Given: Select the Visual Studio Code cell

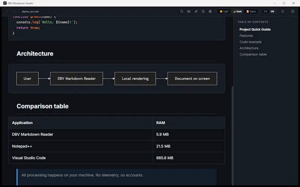Looking at the screenshot, I should click(81, 158).
